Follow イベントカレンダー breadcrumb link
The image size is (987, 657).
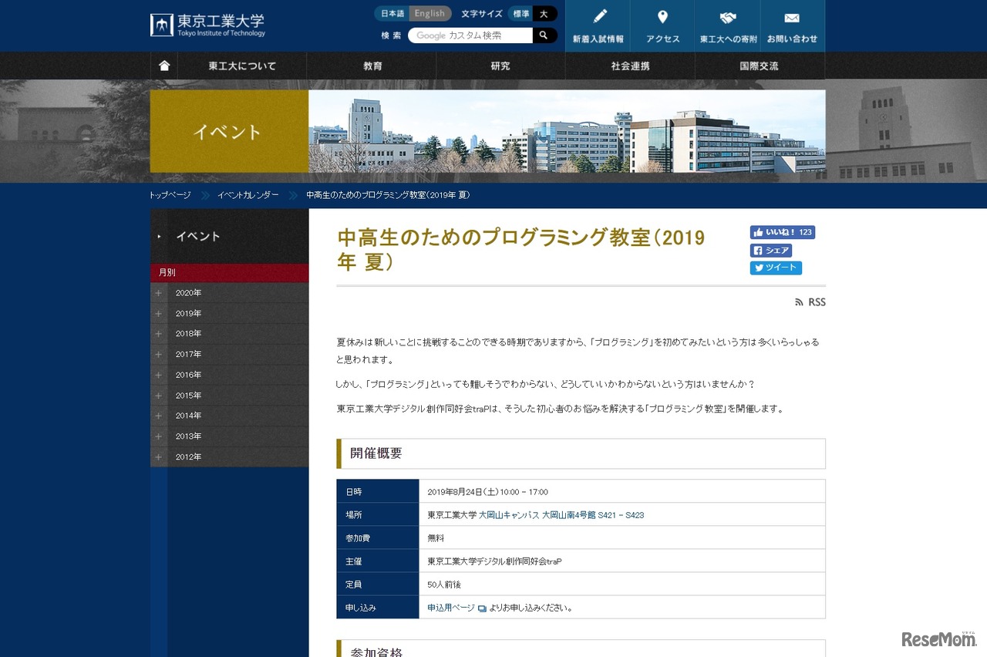[x=248, y=195]
